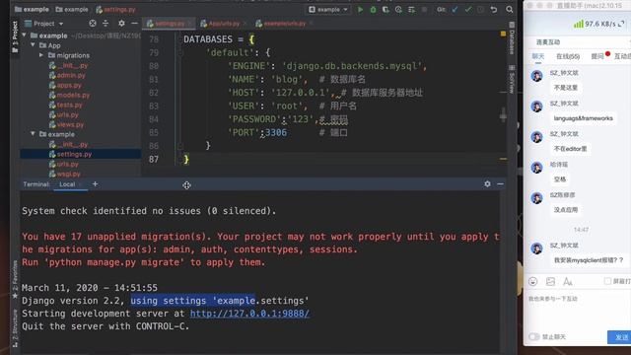Click fold marker at line 87
Image resolution: width=631 pixels, height=355 pixels.
tap(180, 160)
